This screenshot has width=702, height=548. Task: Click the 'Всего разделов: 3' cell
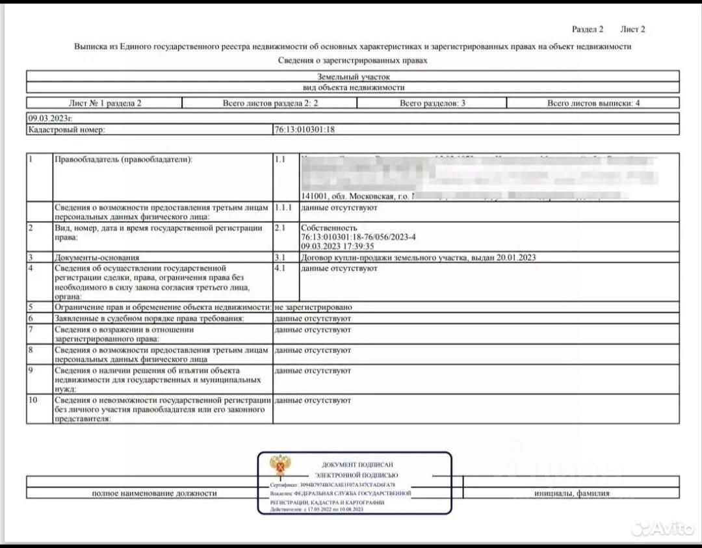432,103
